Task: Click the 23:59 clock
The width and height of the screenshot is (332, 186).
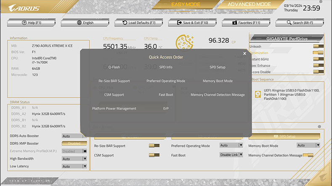Action: pos(311,8)
